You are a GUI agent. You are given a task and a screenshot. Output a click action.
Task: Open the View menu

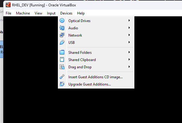tap(39, 13)
